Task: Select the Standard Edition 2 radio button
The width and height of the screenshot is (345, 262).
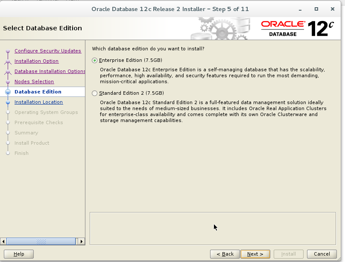Action: 94,93
